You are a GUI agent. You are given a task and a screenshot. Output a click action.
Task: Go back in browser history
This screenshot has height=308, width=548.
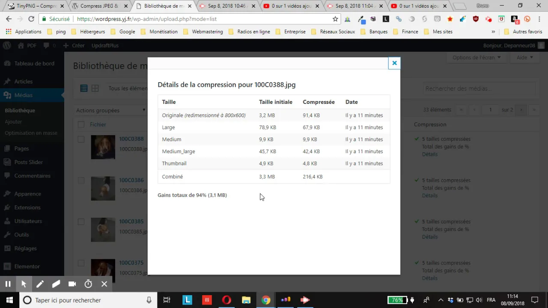pyautogui.click(x=9, y=19)
